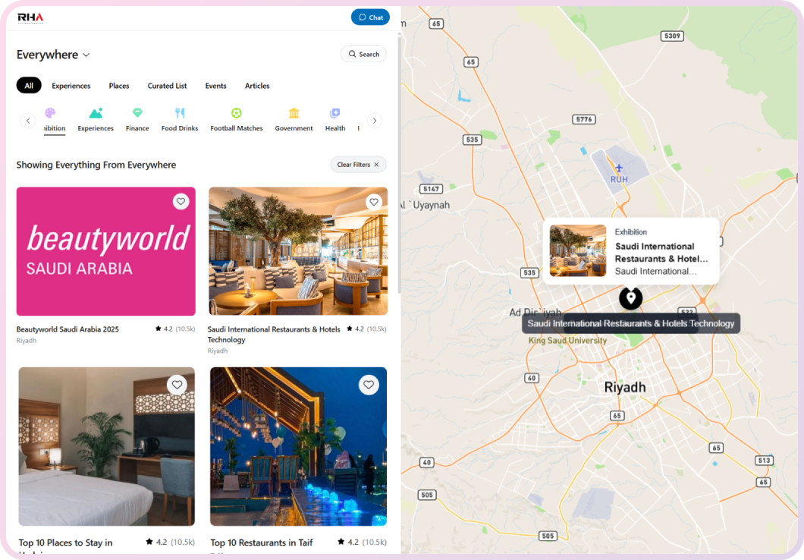804x560 pixels.
Task: Select the Football Matches ball icon
Action: point(236,113)
